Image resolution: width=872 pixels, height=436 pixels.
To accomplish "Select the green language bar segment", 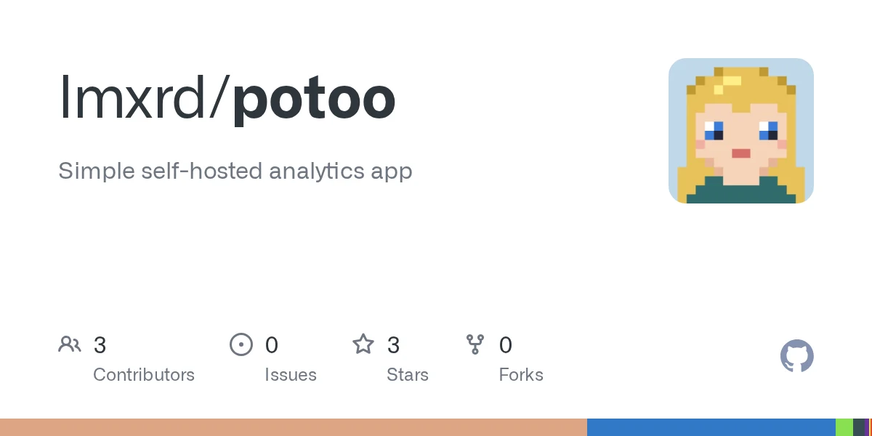I will 844,427.
